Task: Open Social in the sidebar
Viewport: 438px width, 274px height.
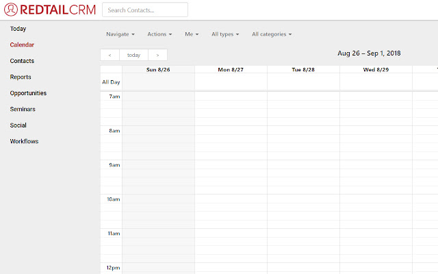Action: coord(18,125)
